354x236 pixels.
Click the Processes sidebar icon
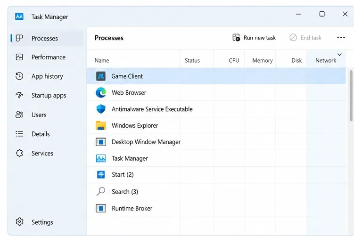[x=19, y=38]
